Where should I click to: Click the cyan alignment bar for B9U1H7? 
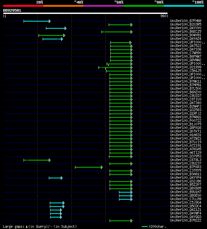point(126,192)
